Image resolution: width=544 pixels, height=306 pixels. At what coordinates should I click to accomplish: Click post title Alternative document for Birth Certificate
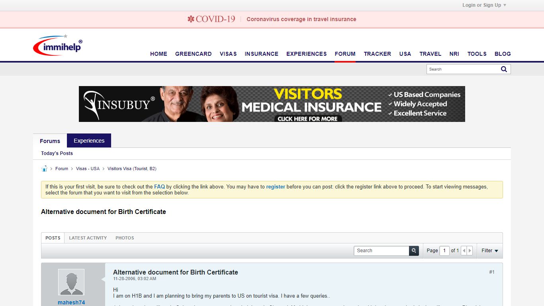(x=176, y=272)
